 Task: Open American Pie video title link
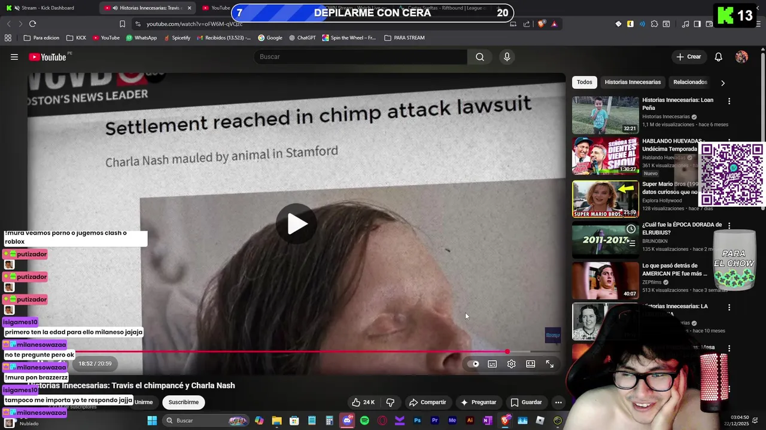pos(675,269)
